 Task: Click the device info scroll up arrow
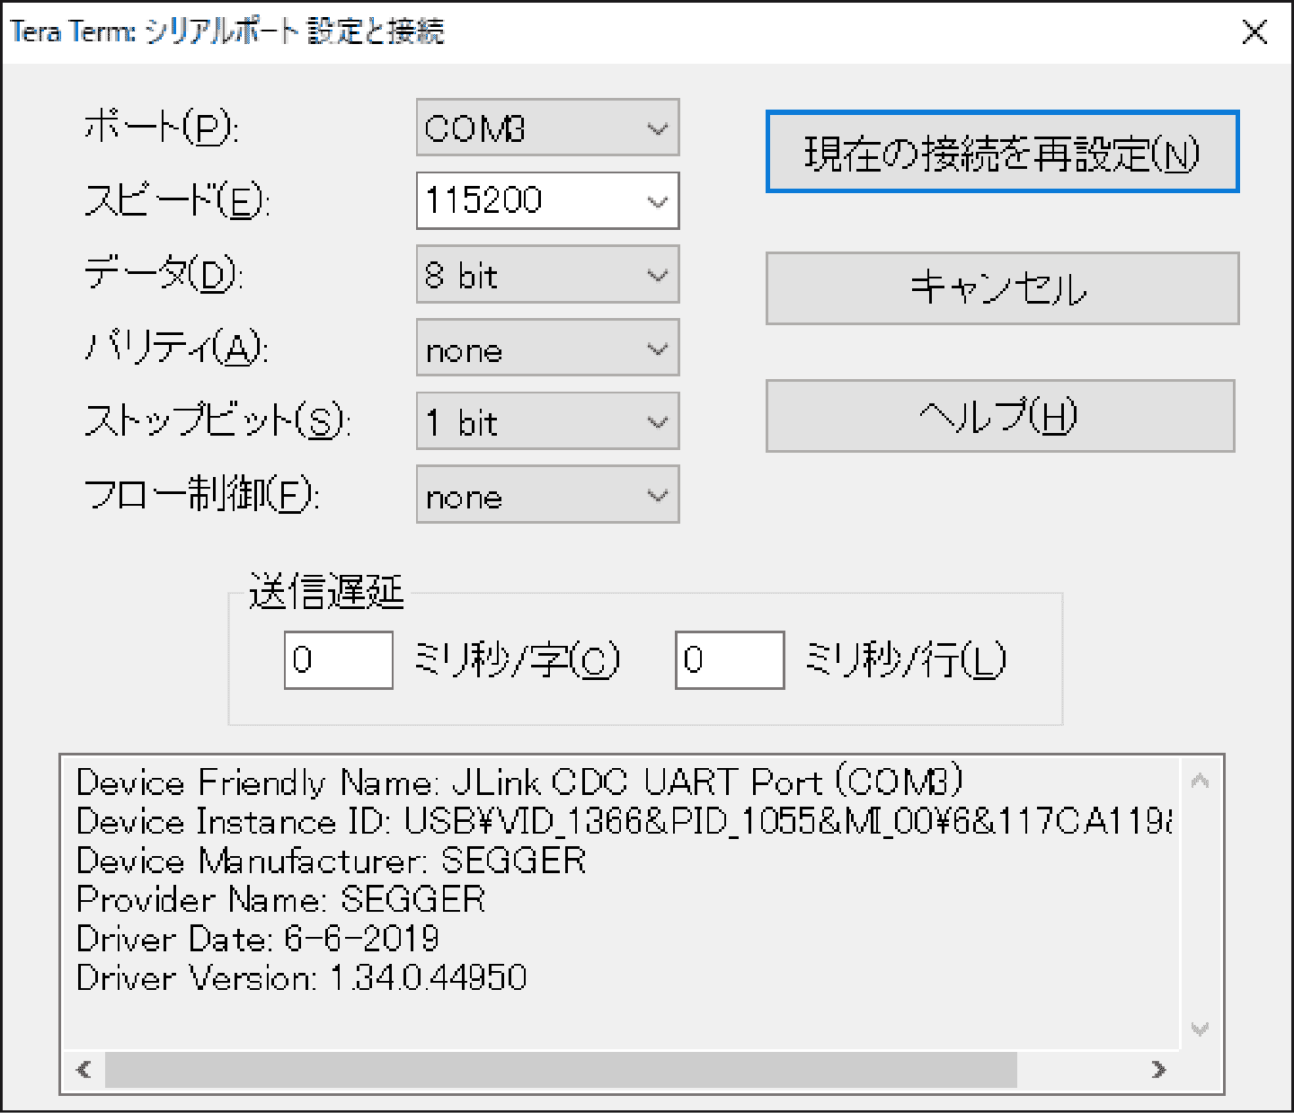click(1200, 782)
